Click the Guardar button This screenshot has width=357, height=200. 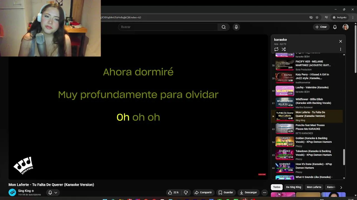coord(226,192)
